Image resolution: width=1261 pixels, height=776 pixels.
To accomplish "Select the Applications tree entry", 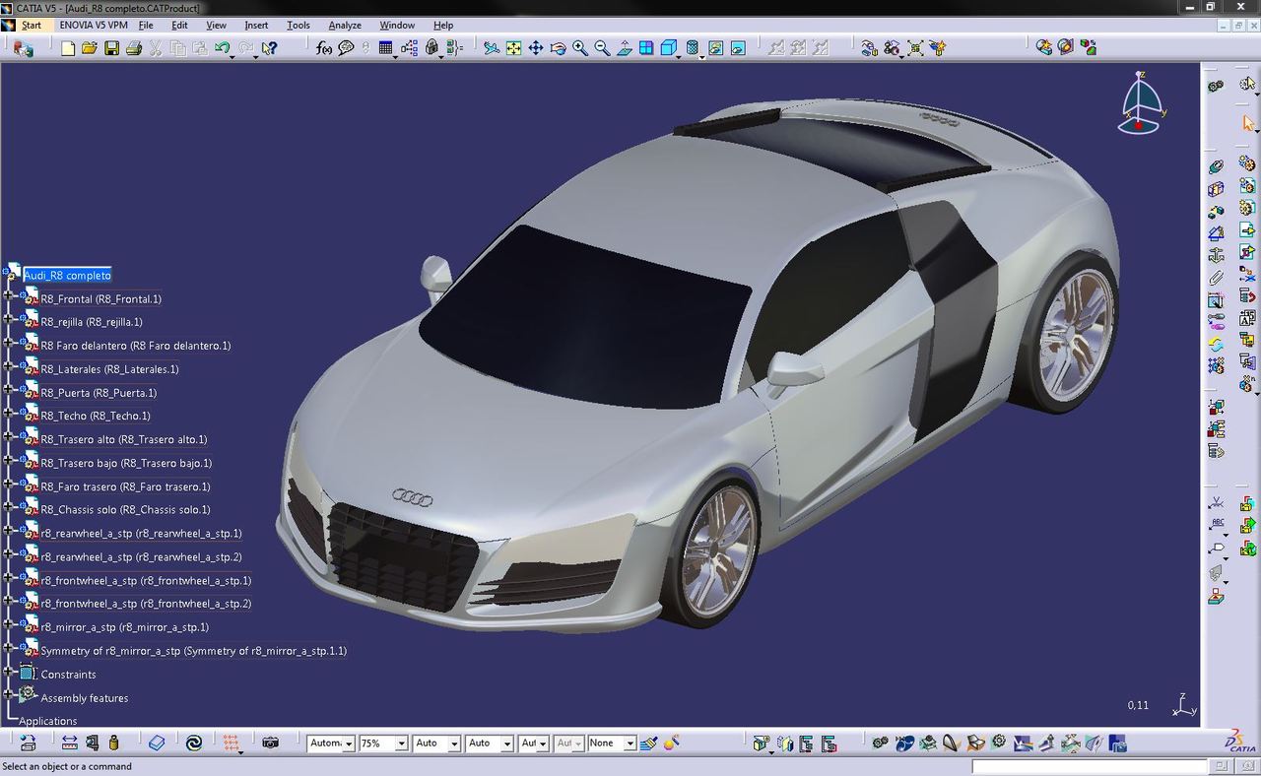I will pos(48,721).
